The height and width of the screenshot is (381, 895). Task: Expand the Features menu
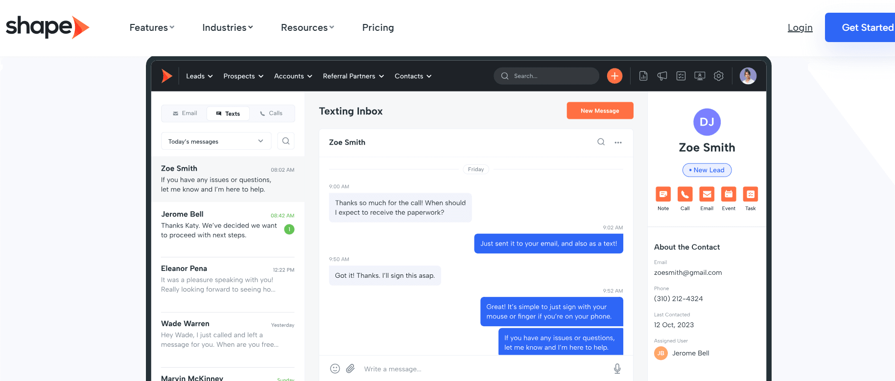pyautogui.click(x=152, y=27)
